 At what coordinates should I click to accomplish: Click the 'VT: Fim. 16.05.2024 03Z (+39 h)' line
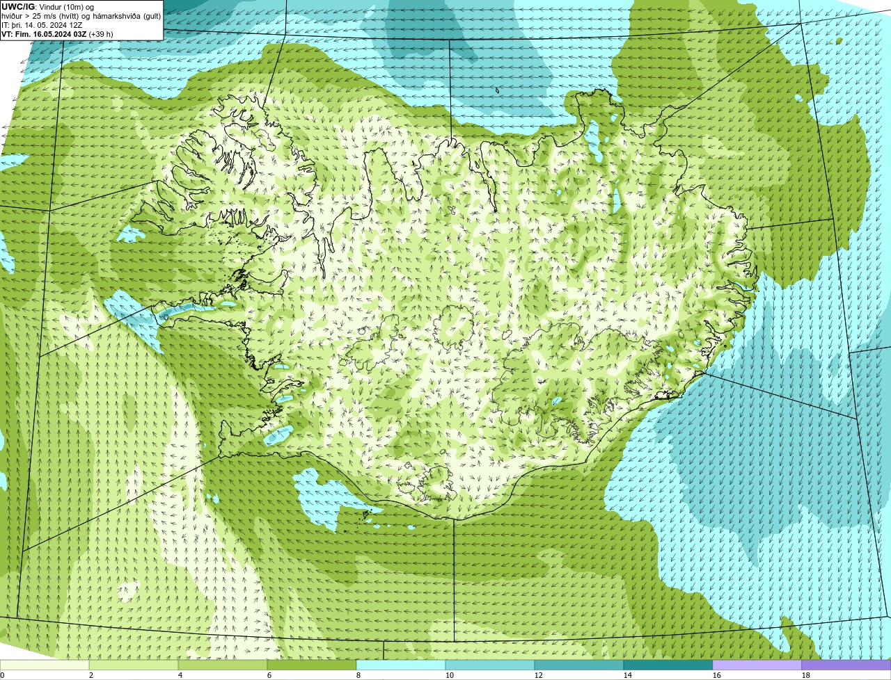point(57,34)
